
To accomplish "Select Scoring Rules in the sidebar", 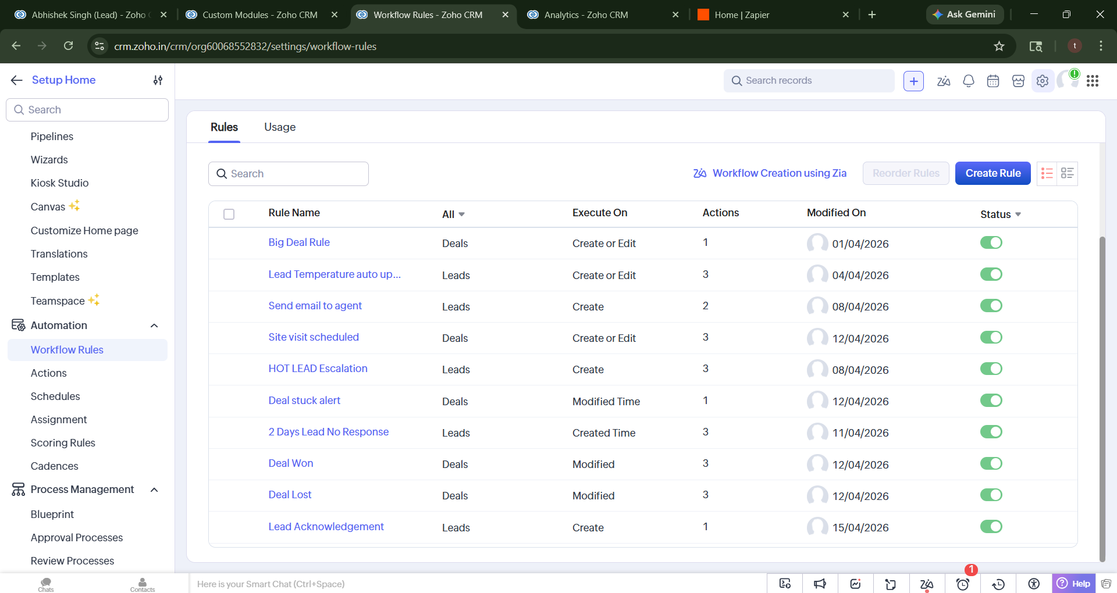I will click(x=63, y=443).
